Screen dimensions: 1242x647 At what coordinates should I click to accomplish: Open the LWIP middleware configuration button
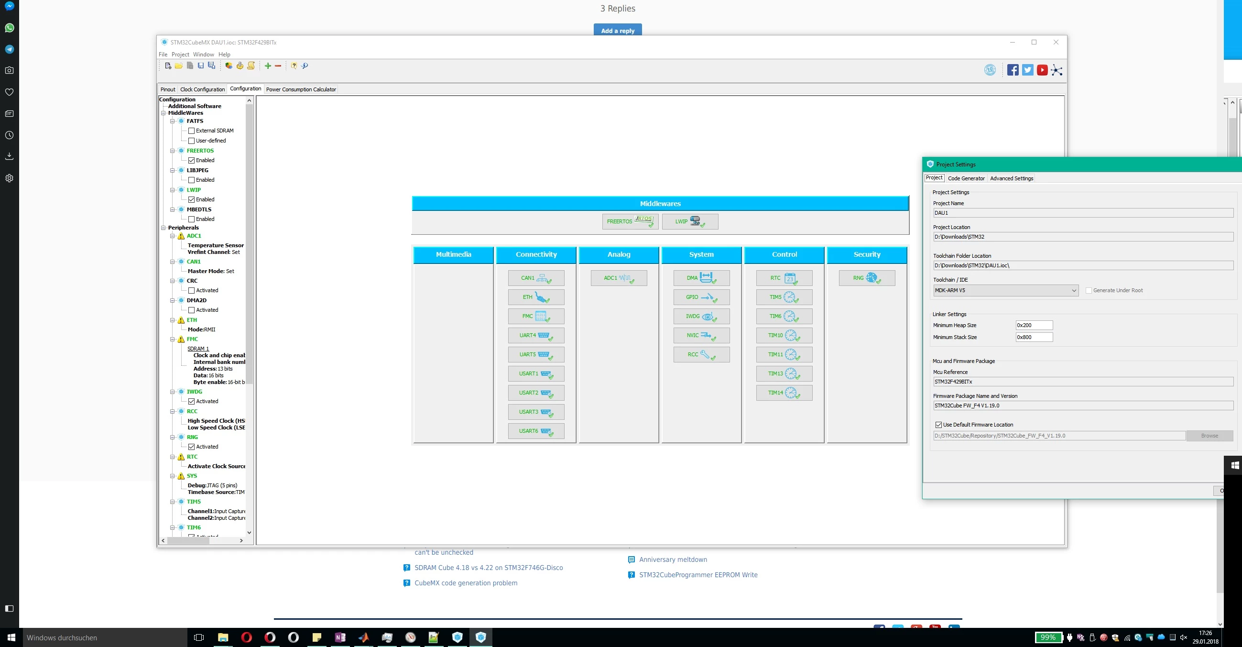690,222
